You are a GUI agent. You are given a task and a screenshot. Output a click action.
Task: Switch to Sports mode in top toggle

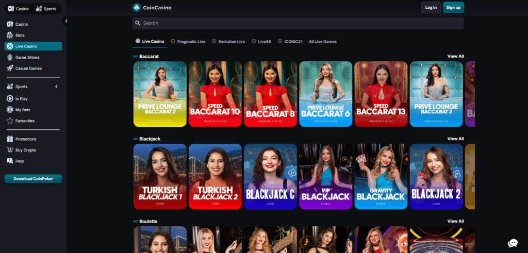point(46,9)
